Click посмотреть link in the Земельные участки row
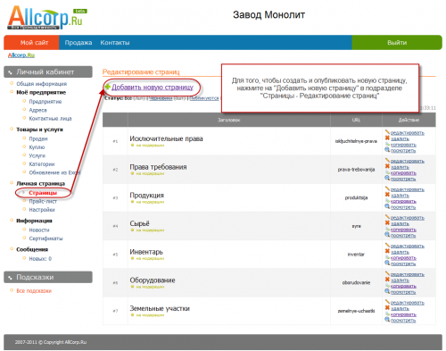The width and height of the screenshot is (446, 351). 403,321
